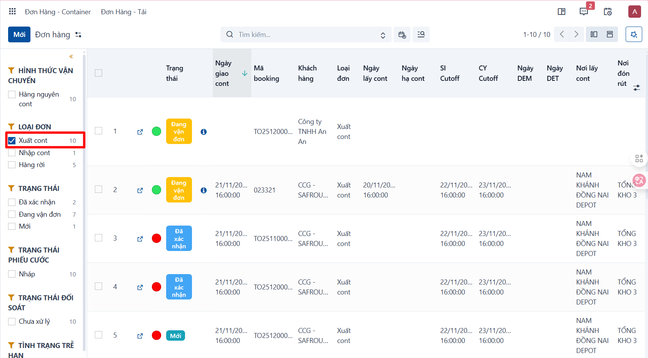Uncheck the Xuất cont filter checkbox
Screen dimensions: 648x358
12,141
